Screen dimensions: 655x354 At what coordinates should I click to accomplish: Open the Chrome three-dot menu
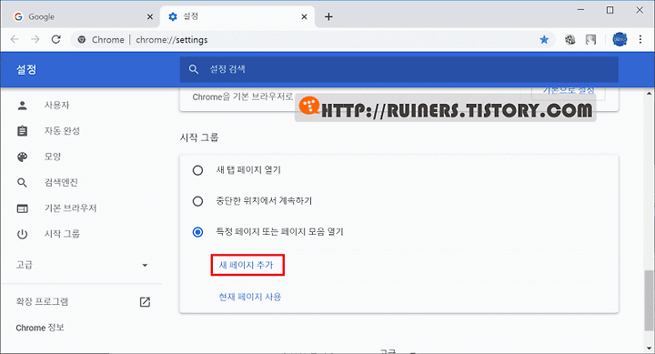click(640, 40)
